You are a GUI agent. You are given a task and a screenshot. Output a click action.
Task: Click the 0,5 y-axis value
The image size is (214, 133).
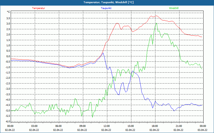(8, 51)
